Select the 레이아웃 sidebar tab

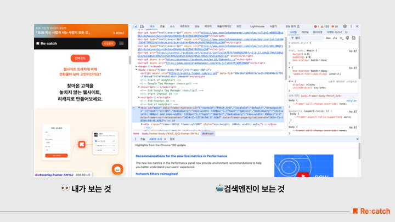coord(318,32)
